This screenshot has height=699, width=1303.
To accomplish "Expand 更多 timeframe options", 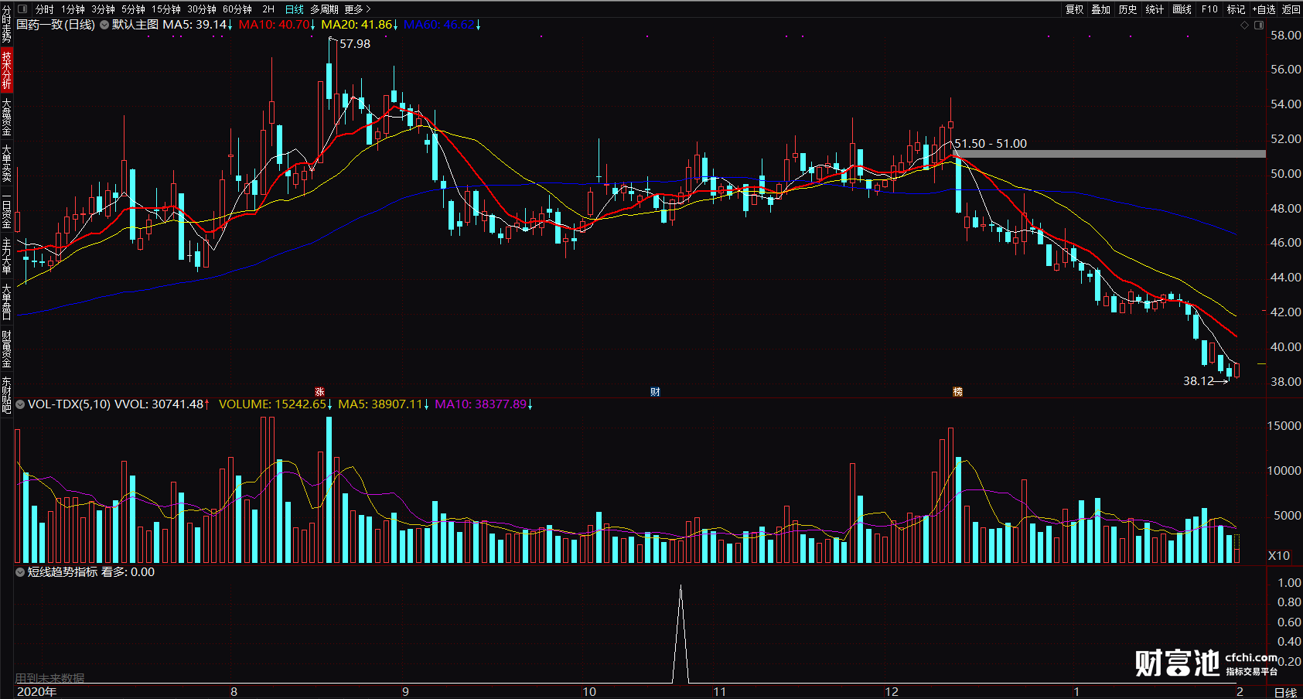I will click(358, 9).
